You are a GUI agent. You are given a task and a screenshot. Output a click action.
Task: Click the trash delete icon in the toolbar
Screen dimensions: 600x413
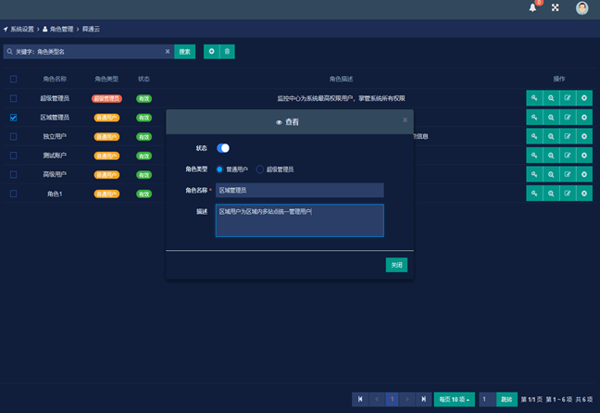coord(227,52)
